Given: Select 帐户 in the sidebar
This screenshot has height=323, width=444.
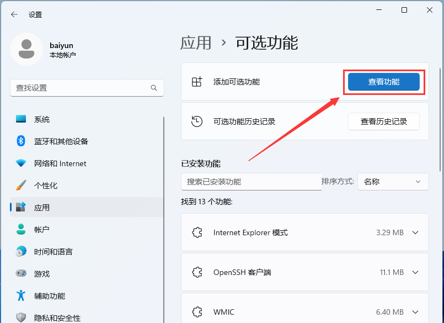Looking at the screenshot, I should [87, 230].
